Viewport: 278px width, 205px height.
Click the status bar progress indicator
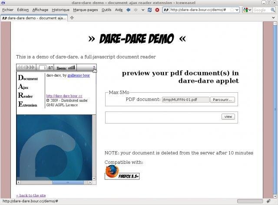click(x=250, y=201)
